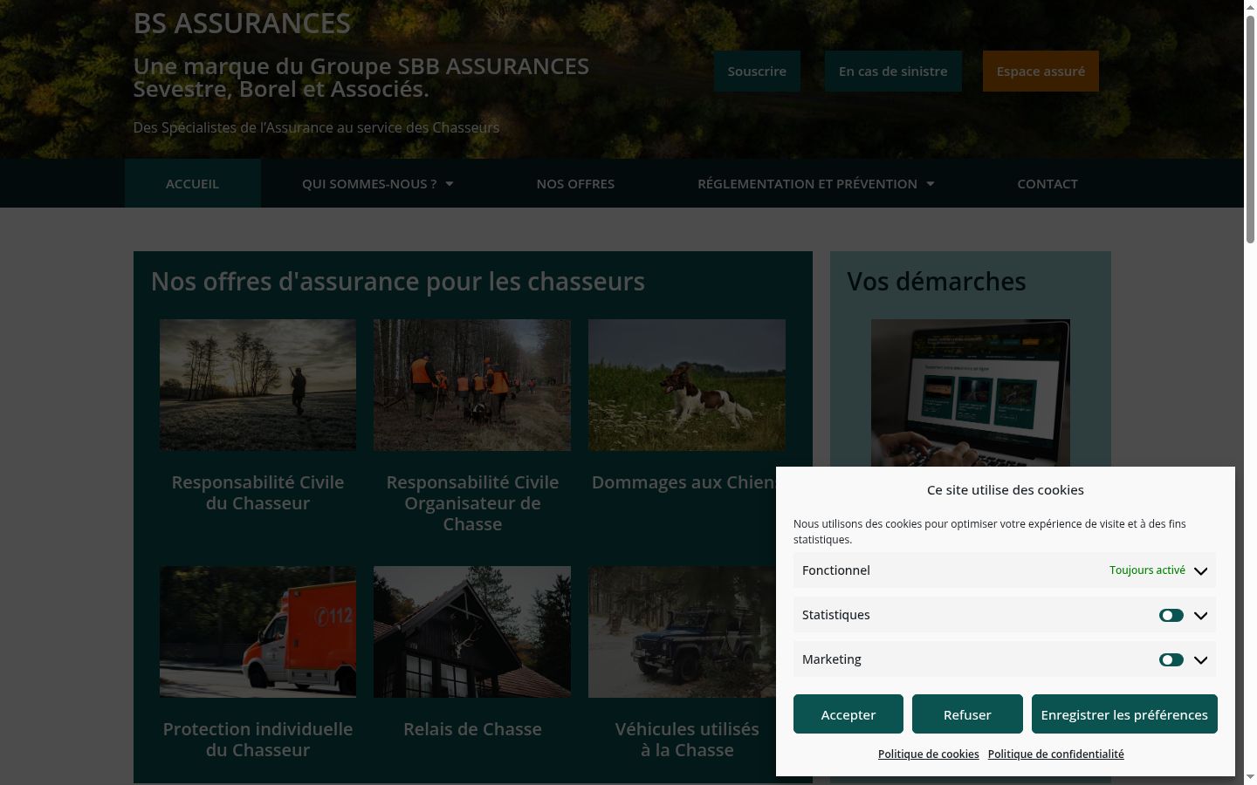
Task: Expand the Fonctionnel cookie section chevron
Action: point(1200,571)
